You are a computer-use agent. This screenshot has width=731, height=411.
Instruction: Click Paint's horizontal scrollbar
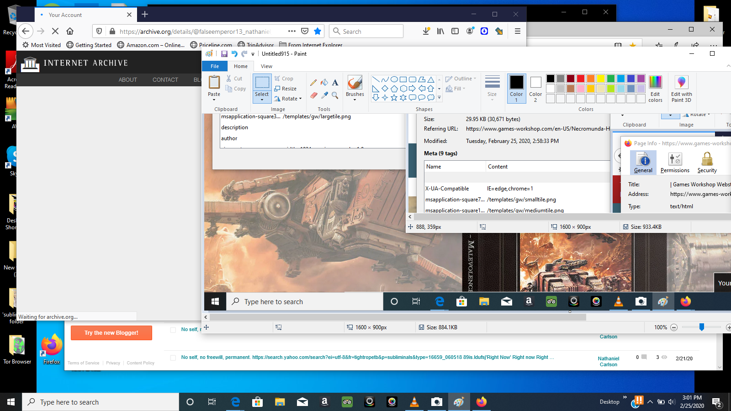[x=397, y=317]
